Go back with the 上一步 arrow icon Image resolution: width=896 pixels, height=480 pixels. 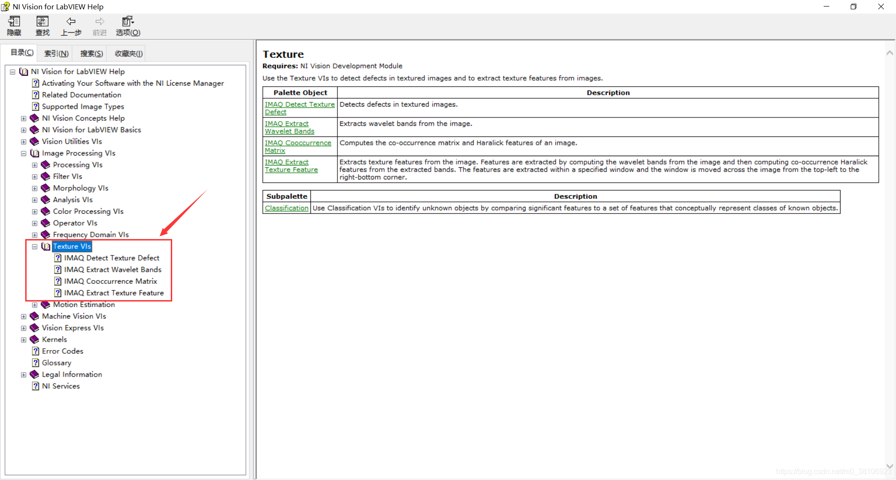pyautogui.click(x=71, y=21)
